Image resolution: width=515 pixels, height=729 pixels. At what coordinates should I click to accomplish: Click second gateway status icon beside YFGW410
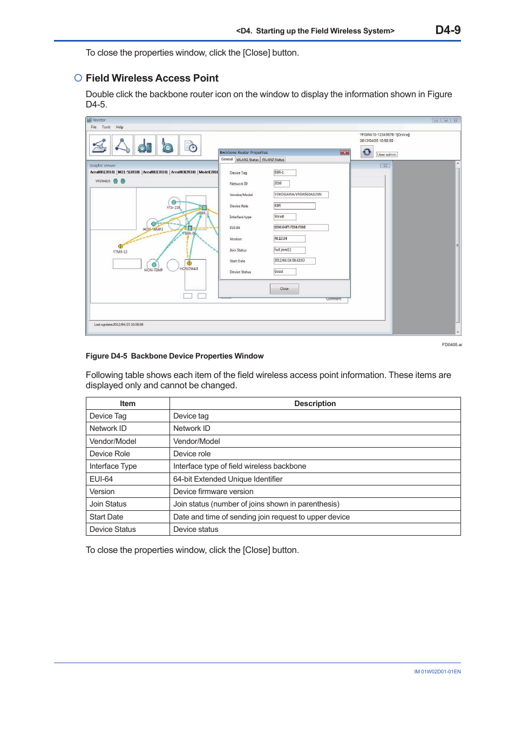123,181
